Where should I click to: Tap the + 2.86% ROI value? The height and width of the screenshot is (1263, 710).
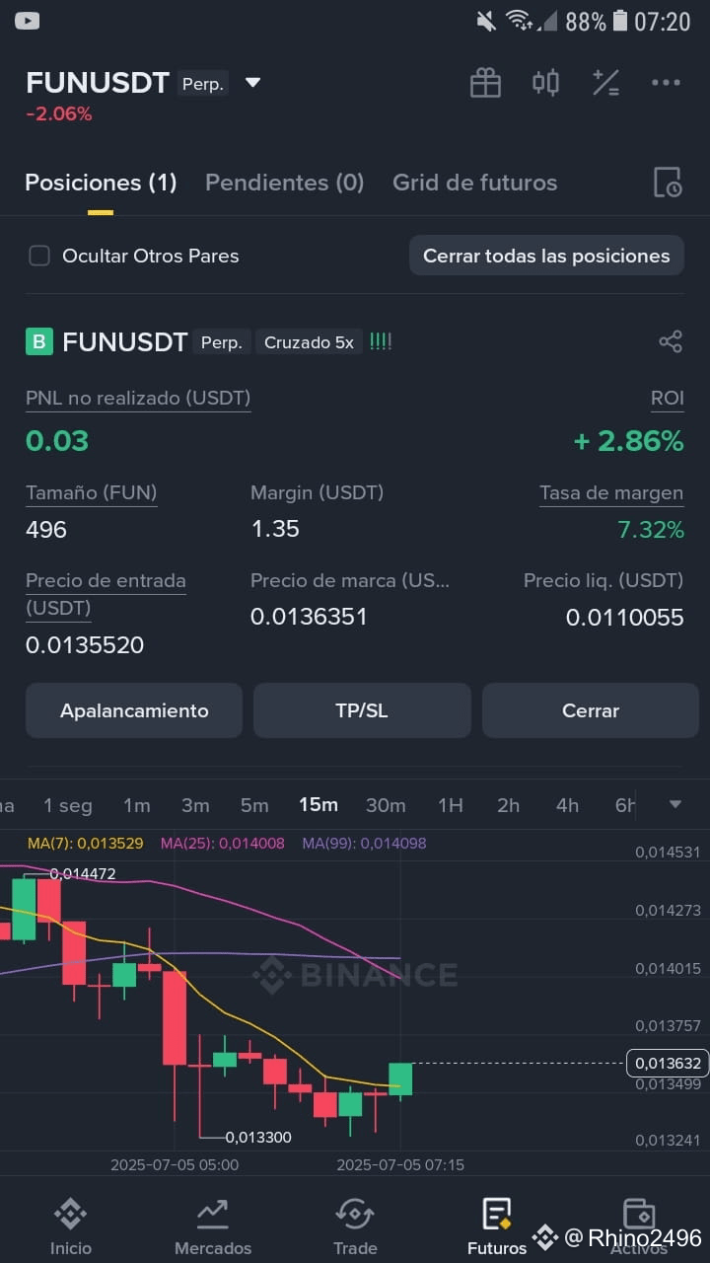(x=629, y=441)
